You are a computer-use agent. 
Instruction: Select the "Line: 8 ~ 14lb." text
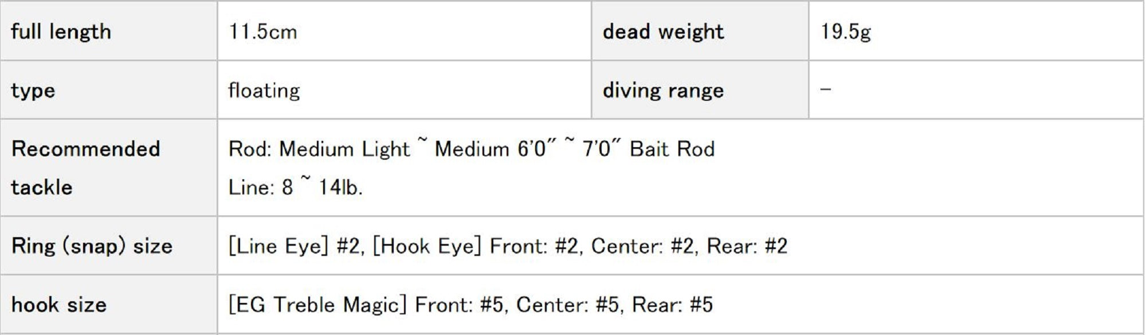coord(295,187)
